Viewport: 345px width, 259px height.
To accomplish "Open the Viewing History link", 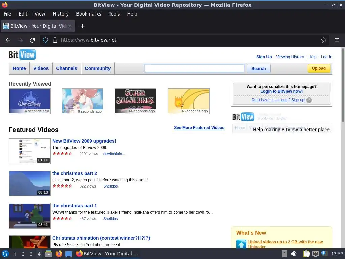I will (x=290, y=57).
